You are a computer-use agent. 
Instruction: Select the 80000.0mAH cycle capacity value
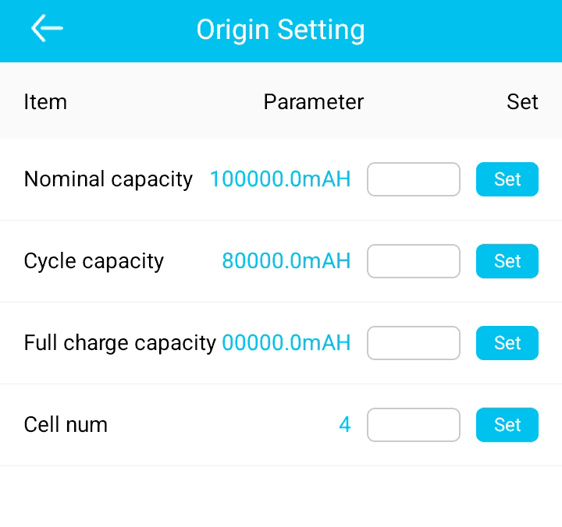click(x=286, y=261)
